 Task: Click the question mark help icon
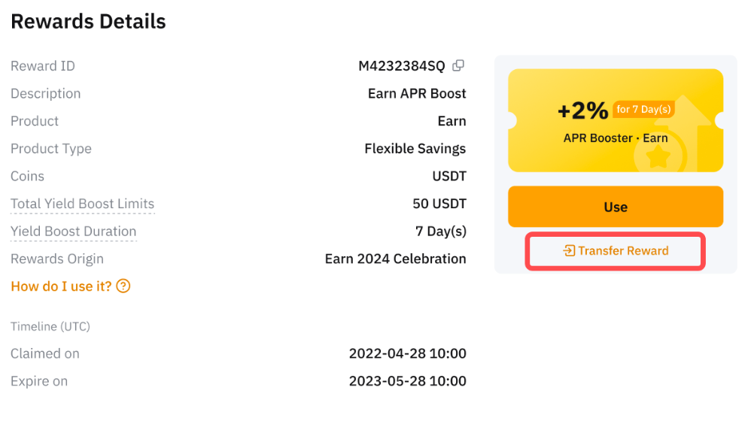(x=123, y=286)
